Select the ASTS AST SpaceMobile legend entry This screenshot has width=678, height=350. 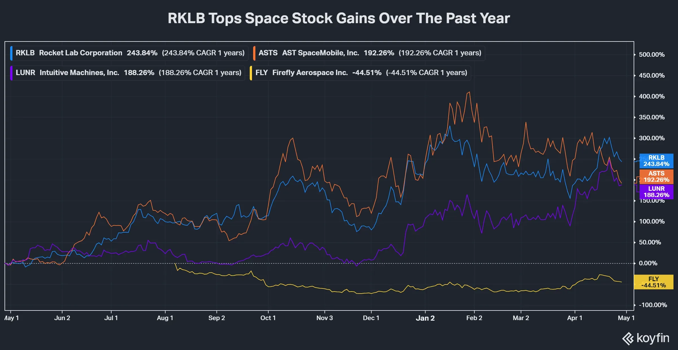tap(370, 53)
